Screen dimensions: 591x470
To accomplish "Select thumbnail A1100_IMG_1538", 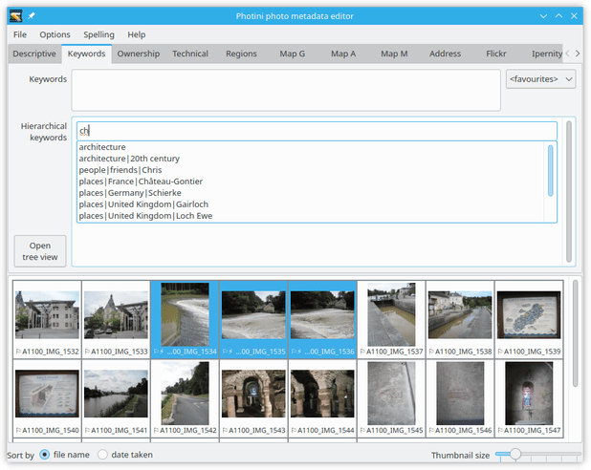I will [x=460, y=318].
